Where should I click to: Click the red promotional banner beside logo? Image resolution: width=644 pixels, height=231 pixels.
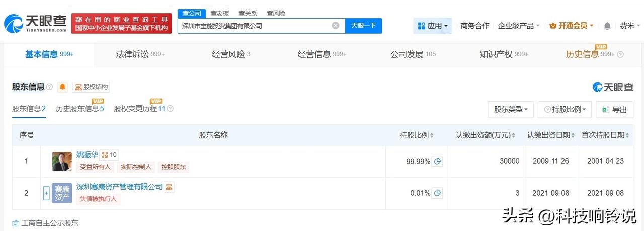[x=121, y=23]
